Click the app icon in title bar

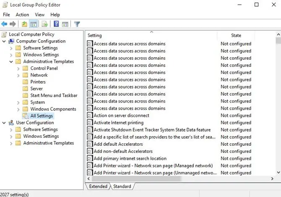pyautogui.click(x=5, y=5)
